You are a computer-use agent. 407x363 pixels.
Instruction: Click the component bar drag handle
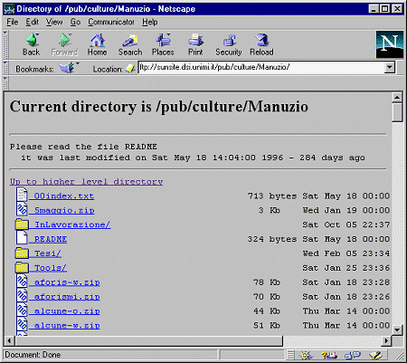tap(290, 355)
